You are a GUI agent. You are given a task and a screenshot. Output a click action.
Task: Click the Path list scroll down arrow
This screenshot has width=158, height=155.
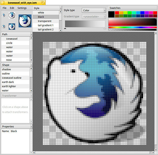pos(31,60)
